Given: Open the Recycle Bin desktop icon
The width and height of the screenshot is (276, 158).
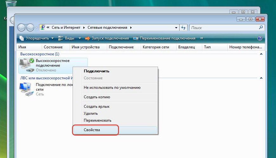Looking at the screenshot, I should coord(11,3).
